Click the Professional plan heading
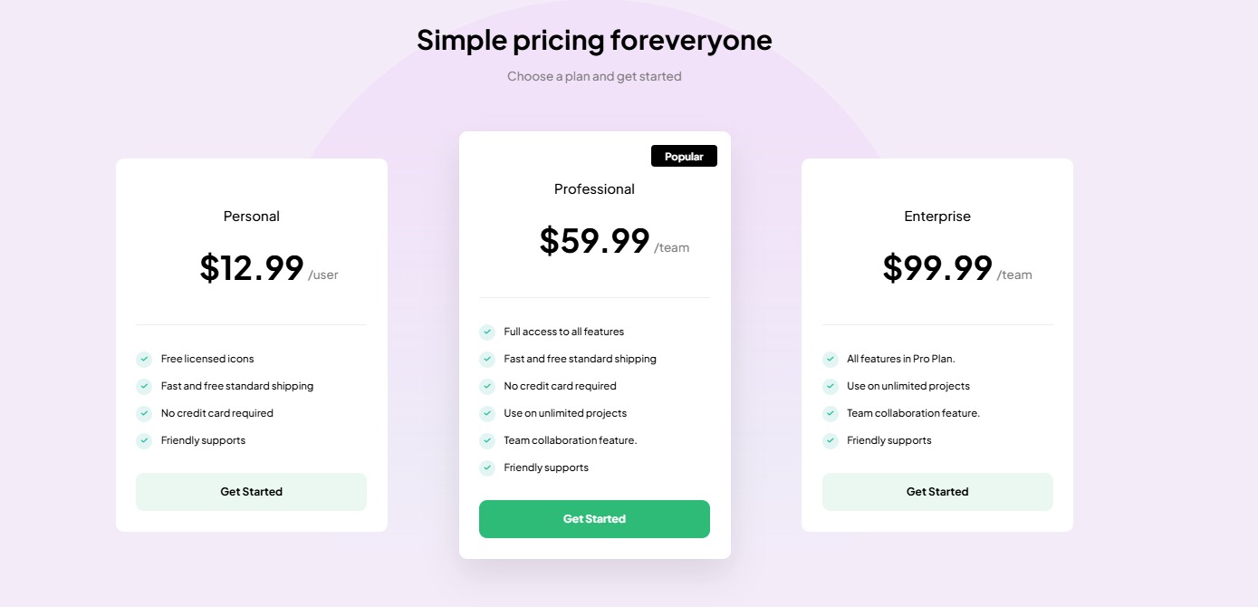1258x607 pixels. (594, 189)
